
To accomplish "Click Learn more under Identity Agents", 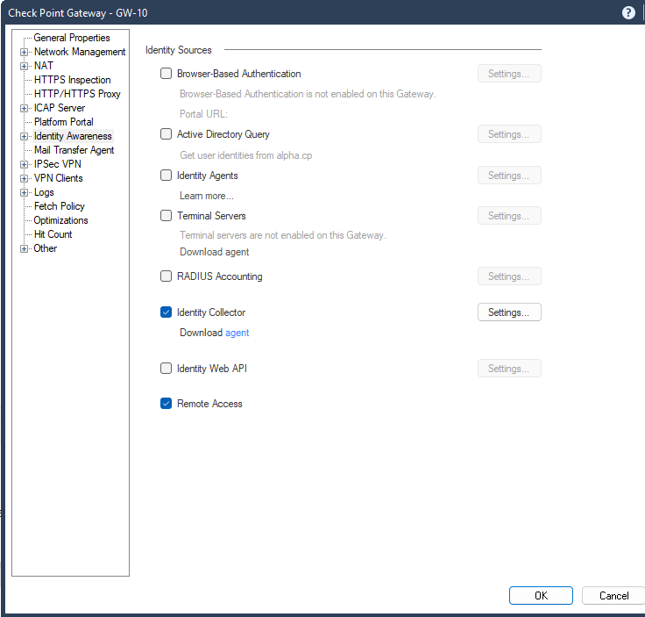I will pos(207,196).
